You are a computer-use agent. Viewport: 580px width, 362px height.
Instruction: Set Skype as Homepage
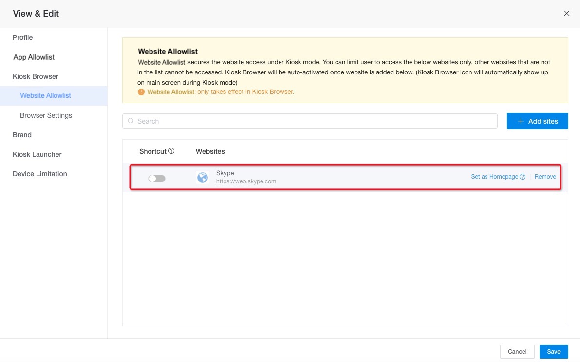click(x=494, y=177)
